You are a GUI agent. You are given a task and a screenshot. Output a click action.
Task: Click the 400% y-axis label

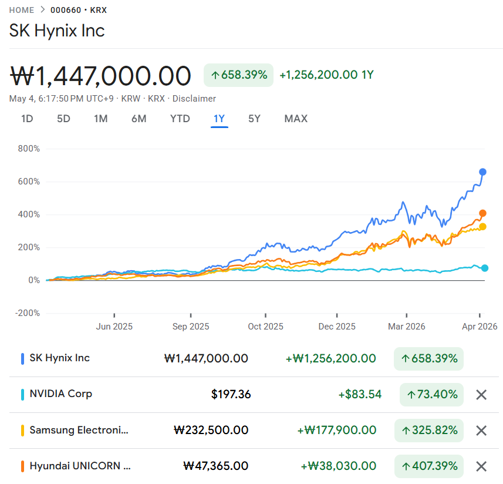[29, 215]
